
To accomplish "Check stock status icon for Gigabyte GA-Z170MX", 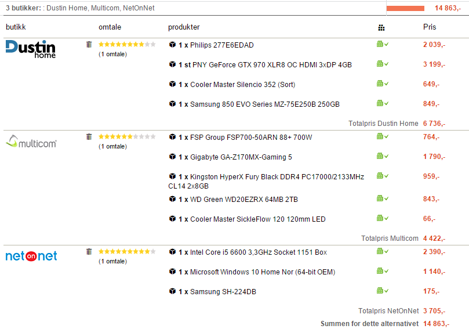I will pyautogui.click(x=383, y=156).
